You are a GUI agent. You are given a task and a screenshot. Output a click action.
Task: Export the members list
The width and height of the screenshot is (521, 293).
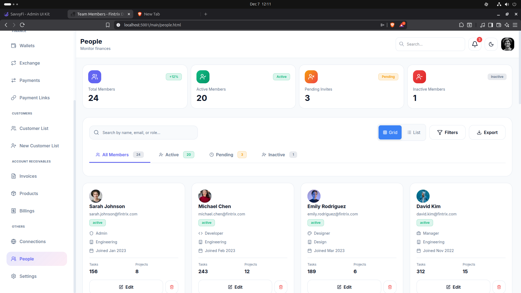point(487,132)
